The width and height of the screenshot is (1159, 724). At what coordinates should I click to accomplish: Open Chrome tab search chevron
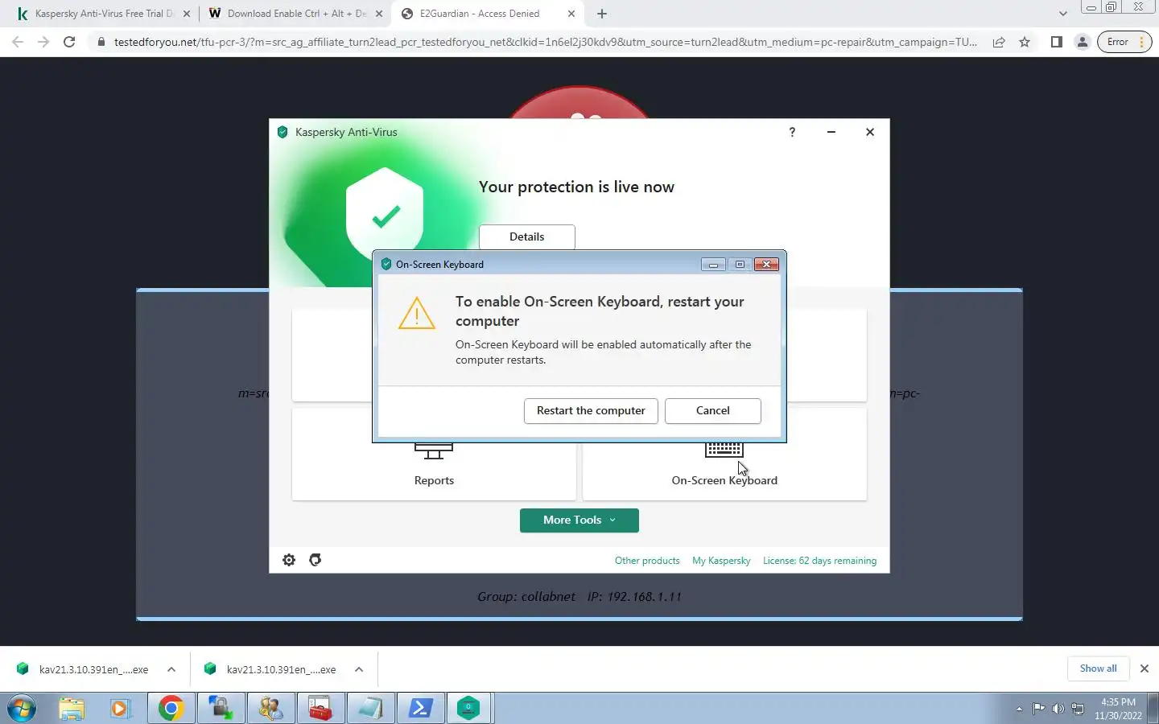pos(1062,14)
